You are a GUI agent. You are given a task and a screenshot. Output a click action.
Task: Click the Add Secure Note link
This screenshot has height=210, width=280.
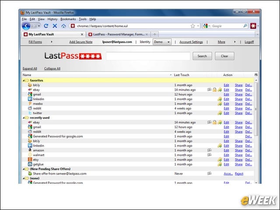click(x=80, y=42)
